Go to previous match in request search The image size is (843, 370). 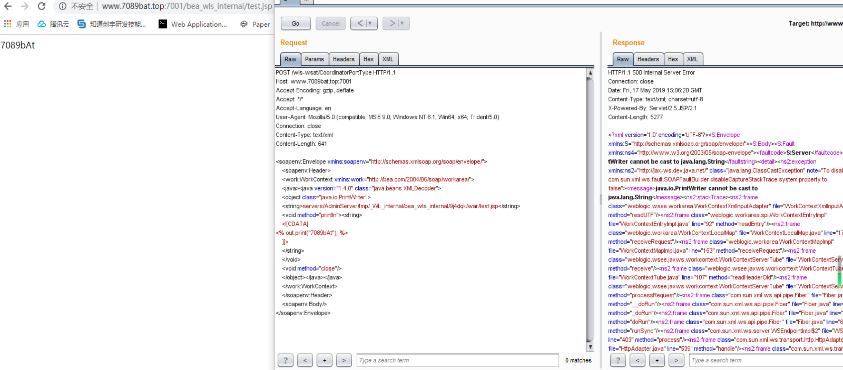305,360
